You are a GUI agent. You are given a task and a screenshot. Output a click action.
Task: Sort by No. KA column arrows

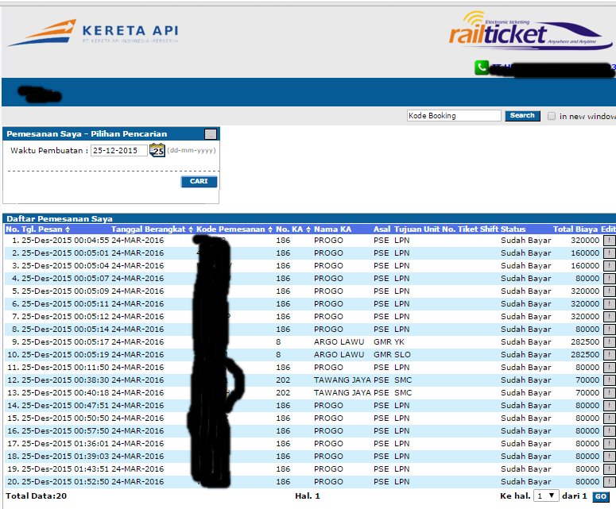(x=308, y=229)
